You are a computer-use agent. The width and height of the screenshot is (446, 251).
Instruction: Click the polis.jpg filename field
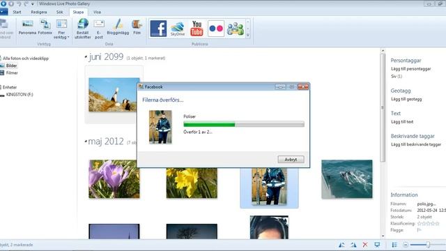[x=426, y=204]
